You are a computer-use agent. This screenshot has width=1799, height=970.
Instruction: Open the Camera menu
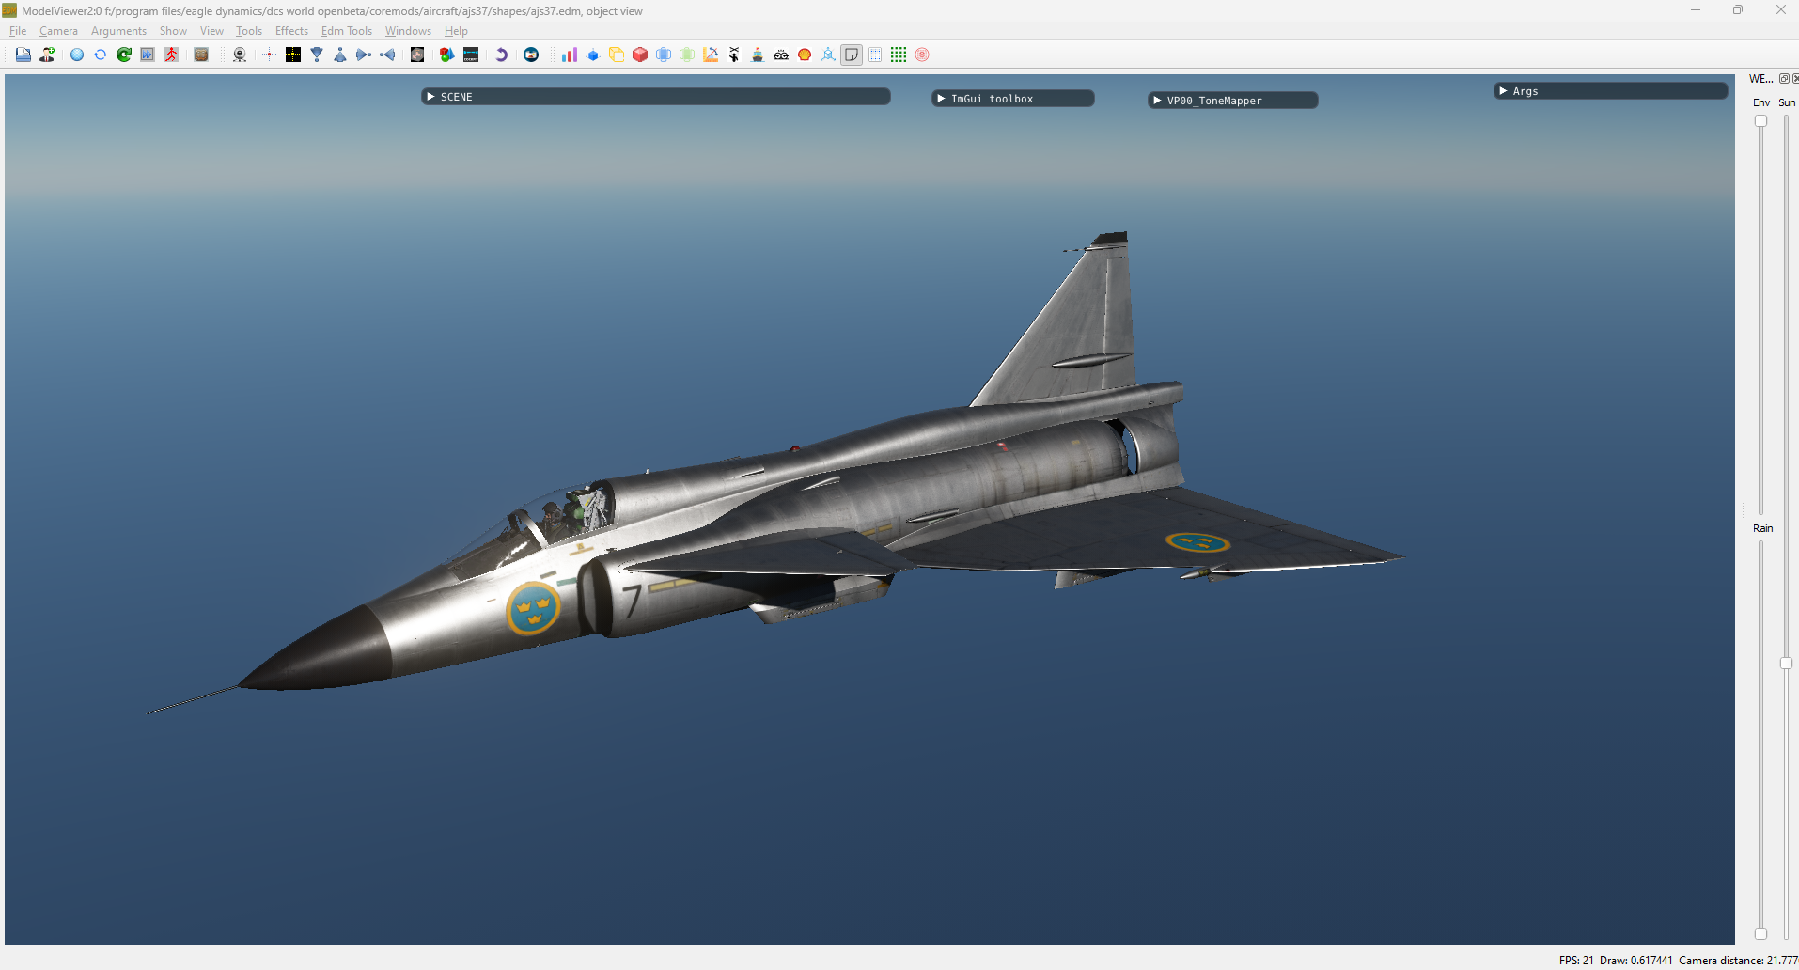[58, 31]
